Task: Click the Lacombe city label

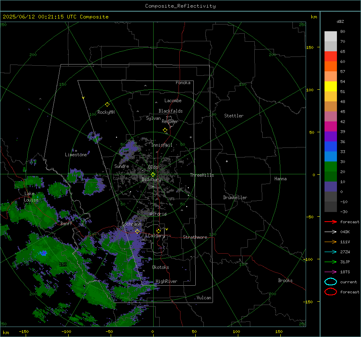Action: click(x=173, y=101)
